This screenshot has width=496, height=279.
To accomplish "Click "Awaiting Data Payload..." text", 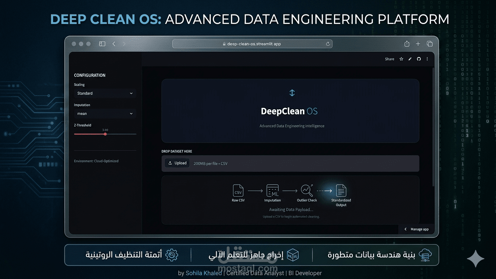I will [x=291, y=210].
